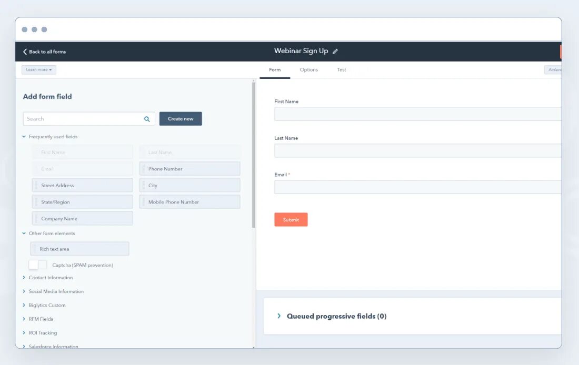The width and height of the screenshot is (579, 365).
Task: Click the drag handle on the City field
Action: pos(144,185)
